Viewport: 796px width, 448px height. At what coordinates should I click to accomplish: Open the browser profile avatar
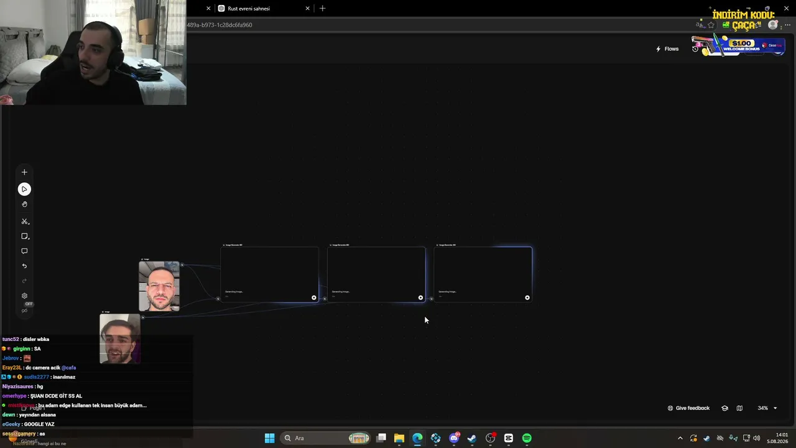[x=773, y=25]
